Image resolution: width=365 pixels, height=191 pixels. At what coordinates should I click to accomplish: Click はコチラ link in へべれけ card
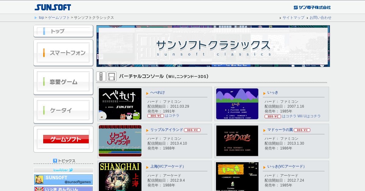[x=172, y=116]
